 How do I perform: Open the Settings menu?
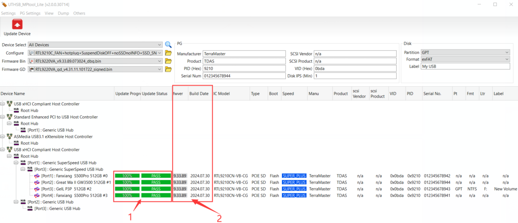(8, 13)
